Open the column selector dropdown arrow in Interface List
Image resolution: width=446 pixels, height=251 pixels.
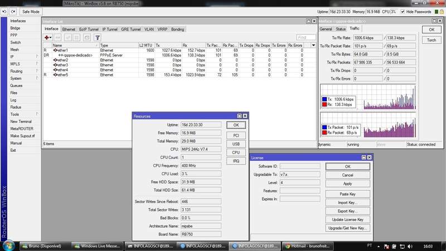tap(313, 45)
